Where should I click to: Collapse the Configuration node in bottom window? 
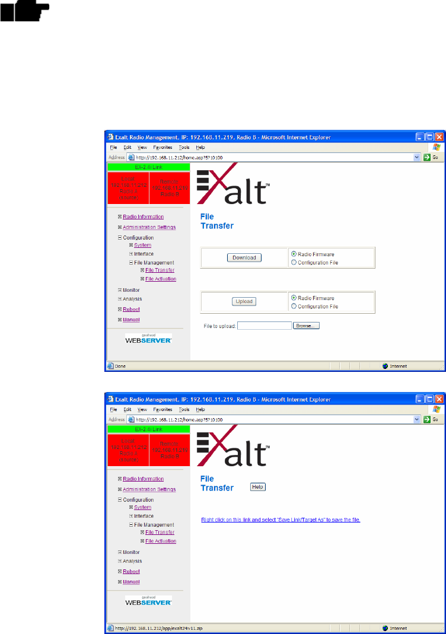[x=120, y=500]
